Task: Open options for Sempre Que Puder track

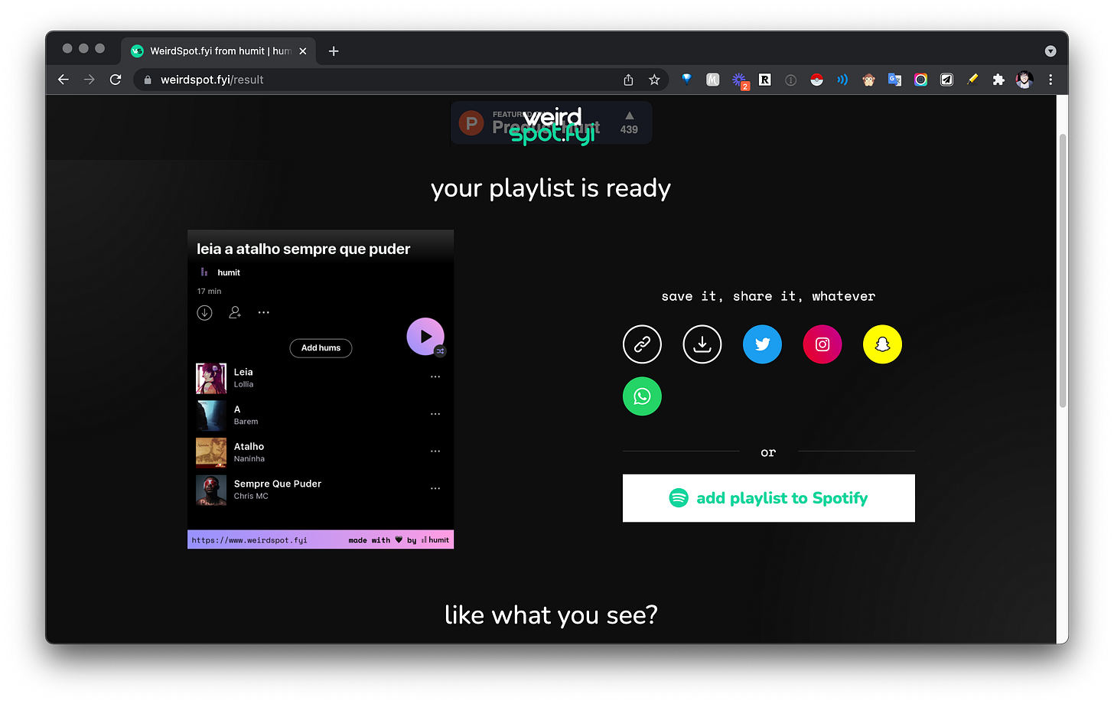Action: pos(435,488)
